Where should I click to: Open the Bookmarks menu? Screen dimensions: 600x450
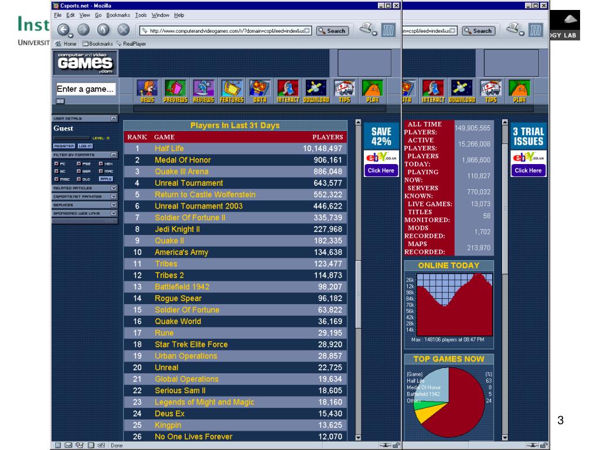click(x=118, y=15)
